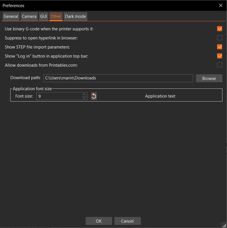Image resolution: width=227 pixels, height=228 pixels.
Task: Allow downloads from Printables.com checkbox
Action: (x=219, y=65)
